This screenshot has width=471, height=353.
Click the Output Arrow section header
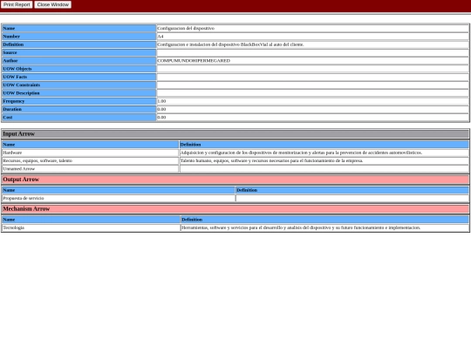235,180
